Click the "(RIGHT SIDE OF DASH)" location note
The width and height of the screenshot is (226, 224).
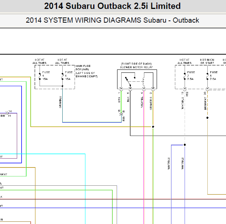(136, 64)
